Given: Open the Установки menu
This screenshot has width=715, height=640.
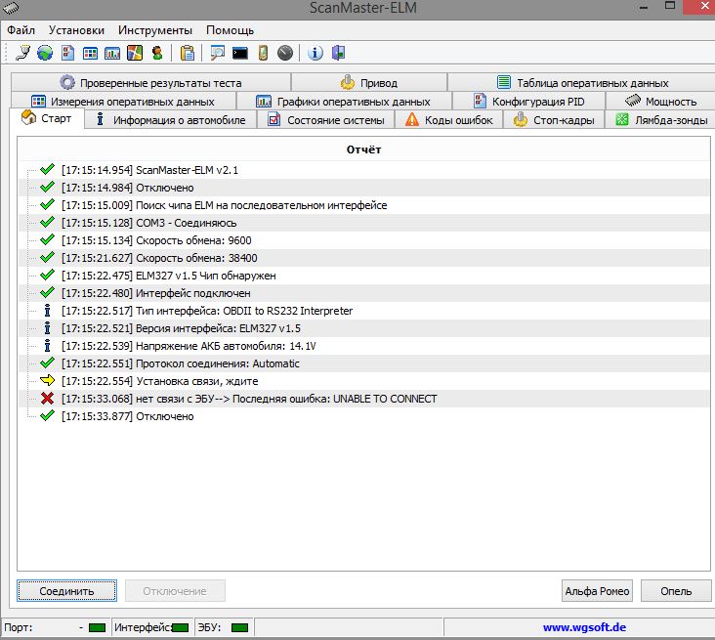Looking at the screenshot, I should (x=76, y=30).
